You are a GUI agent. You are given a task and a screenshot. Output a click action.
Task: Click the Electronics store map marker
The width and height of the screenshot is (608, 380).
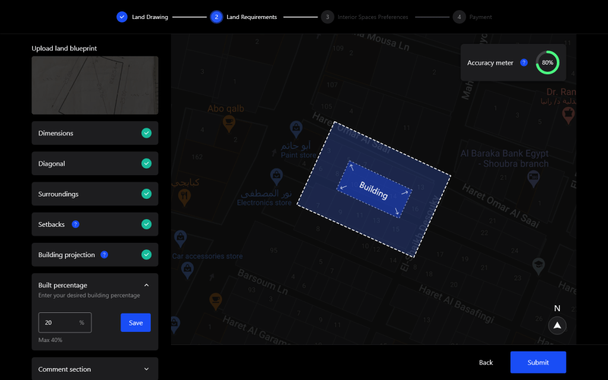pos(275,176)
